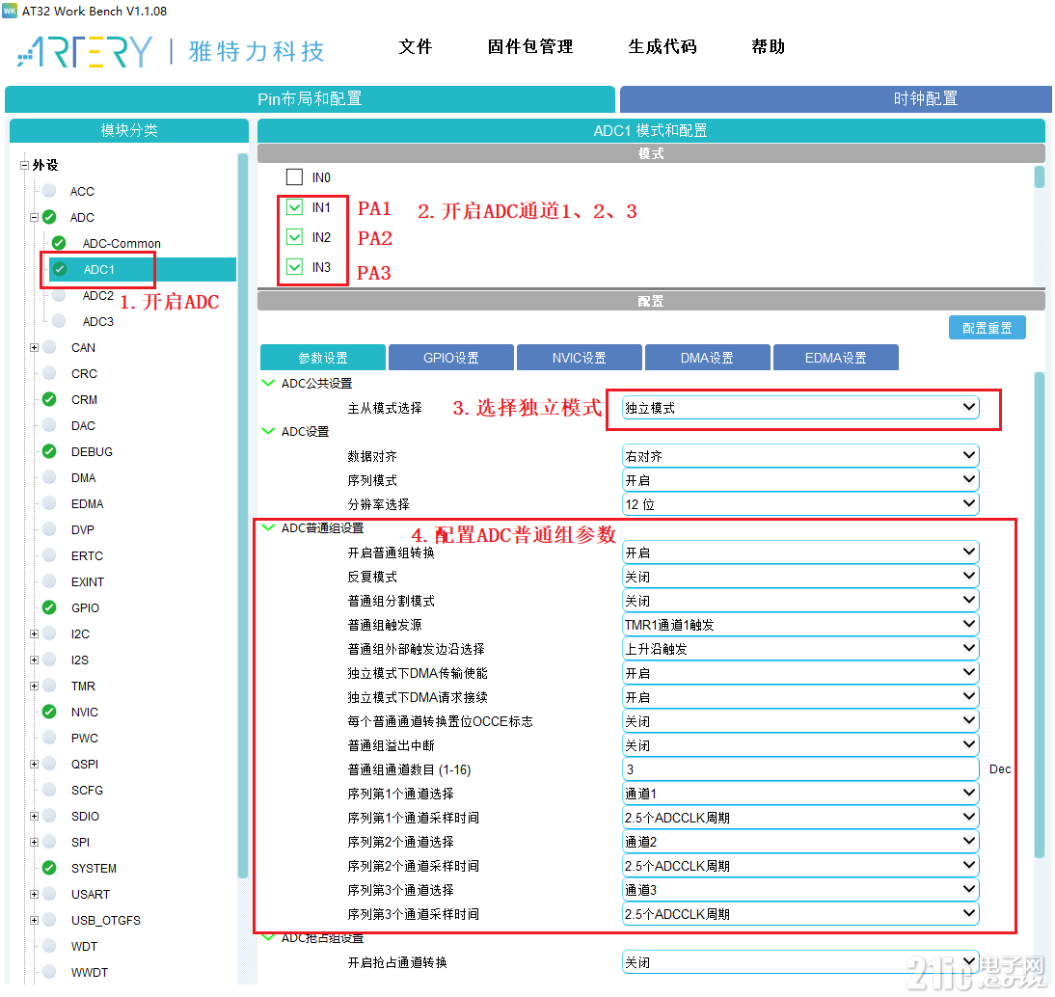This screenshot has width=1055, height=997.
Task: Click the grey status circle next to WWDT
Action: point(49,971)
